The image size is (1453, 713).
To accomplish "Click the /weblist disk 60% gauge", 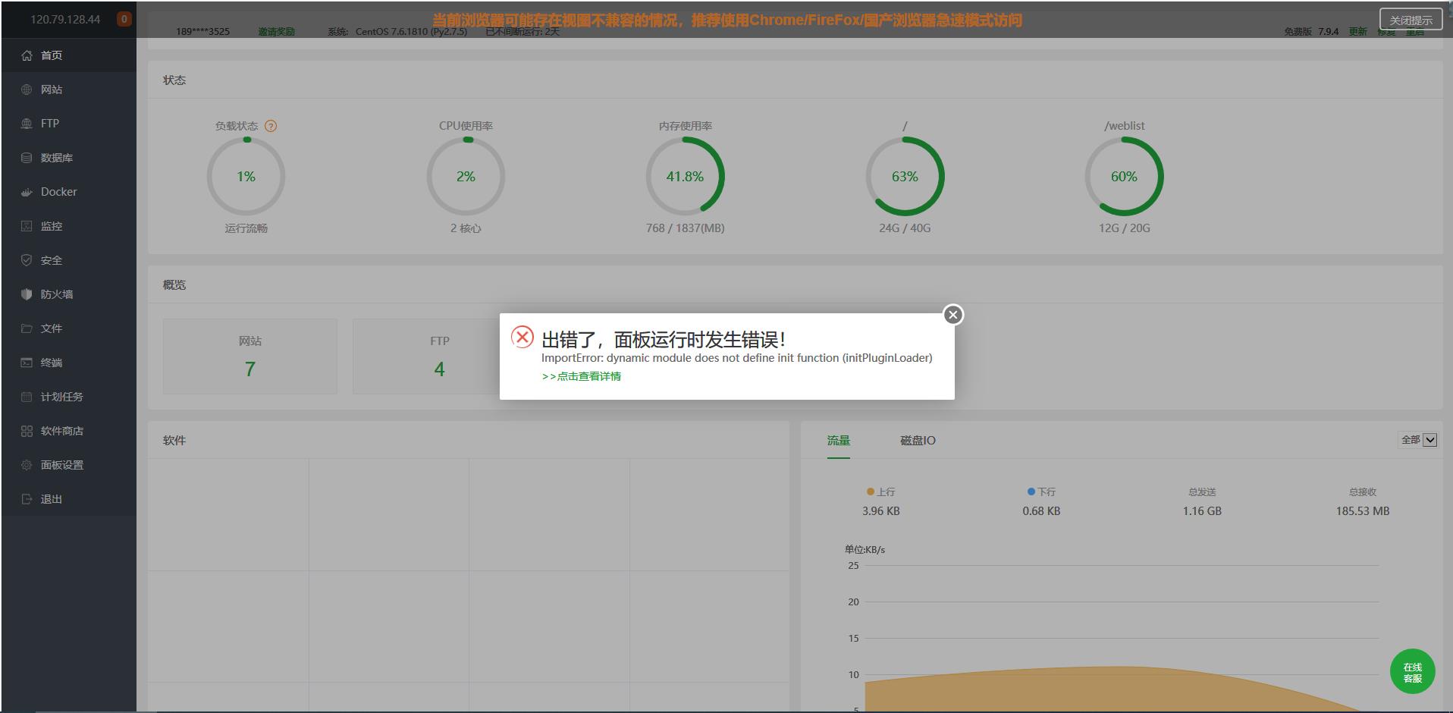I will tap(1124, 177).
